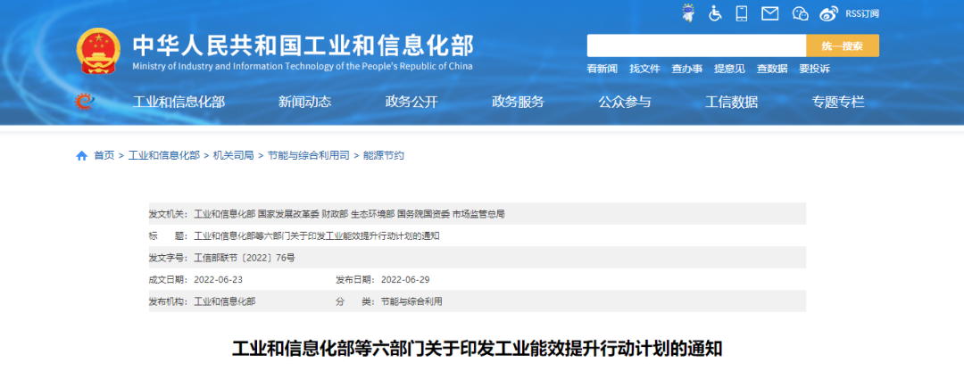Open the 提意见 quick link
The height and width of the screenshot is (371, 964).
(x=729, y=69)
